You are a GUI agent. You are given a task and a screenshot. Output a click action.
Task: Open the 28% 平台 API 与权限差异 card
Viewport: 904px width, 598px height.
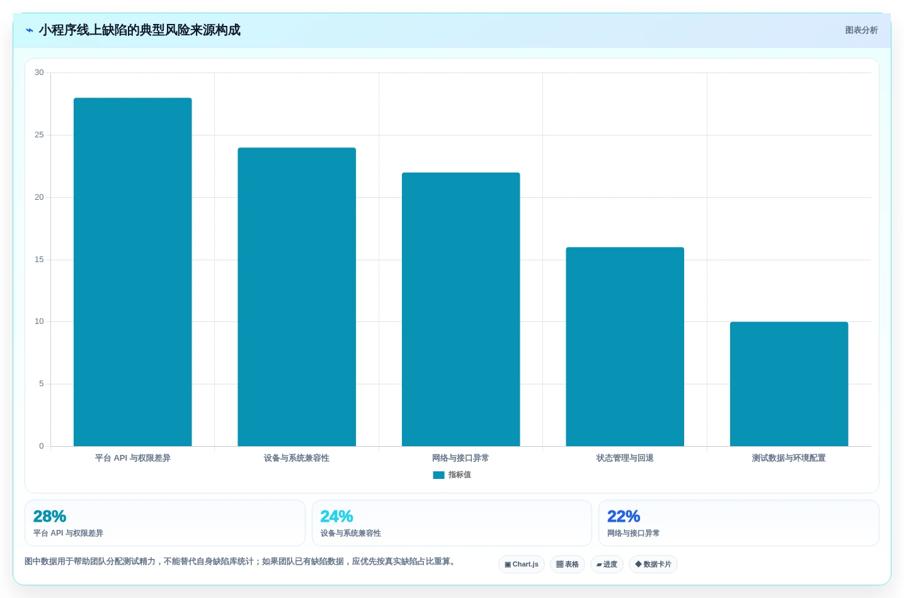click(x=165, y=523)
